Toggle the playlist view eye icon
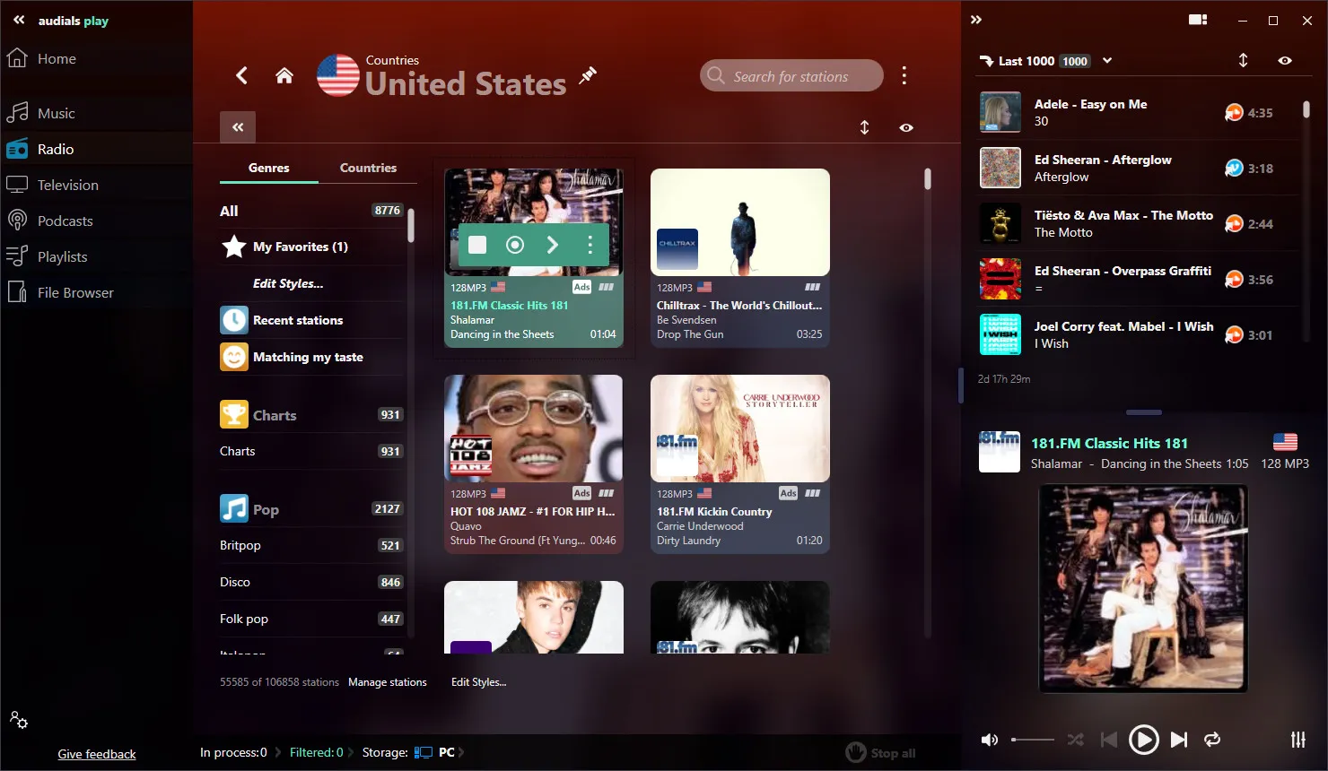1328x771 pixels. point(1285,60)
